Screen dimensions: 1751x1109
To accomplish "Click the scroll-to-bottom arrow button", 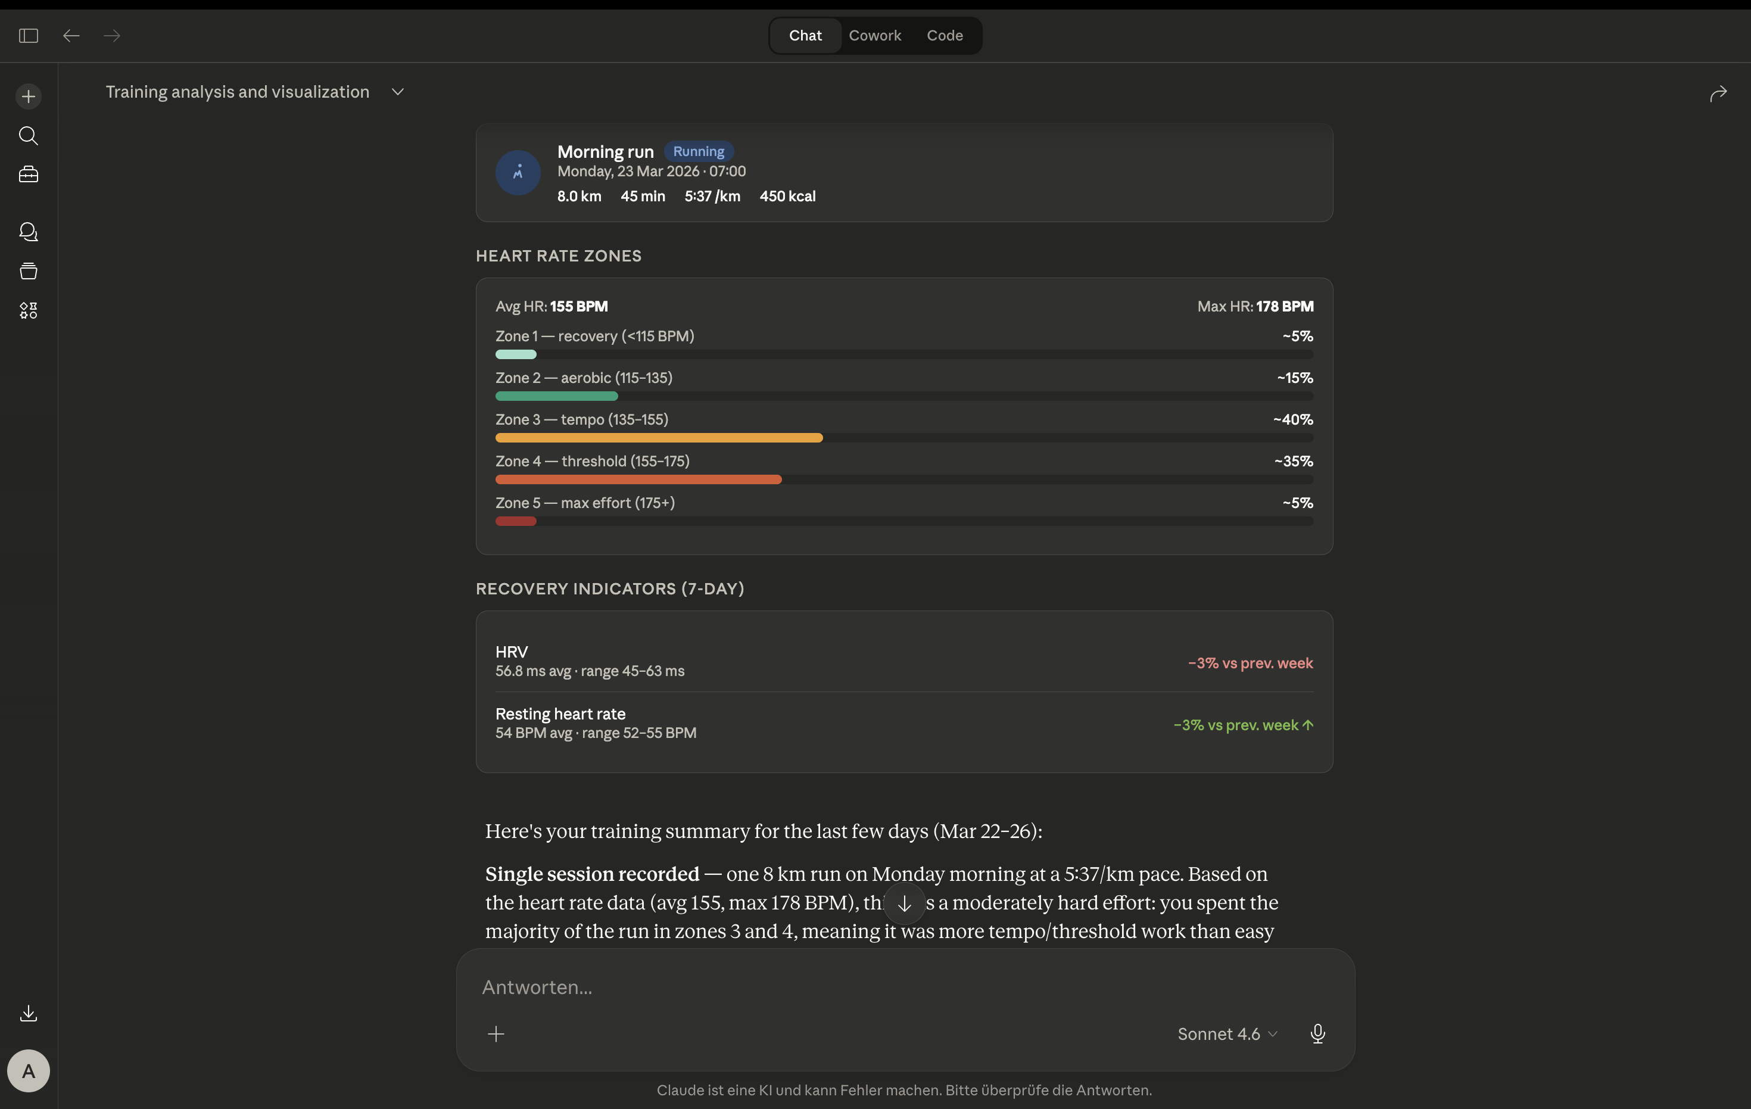I will 904,904.
